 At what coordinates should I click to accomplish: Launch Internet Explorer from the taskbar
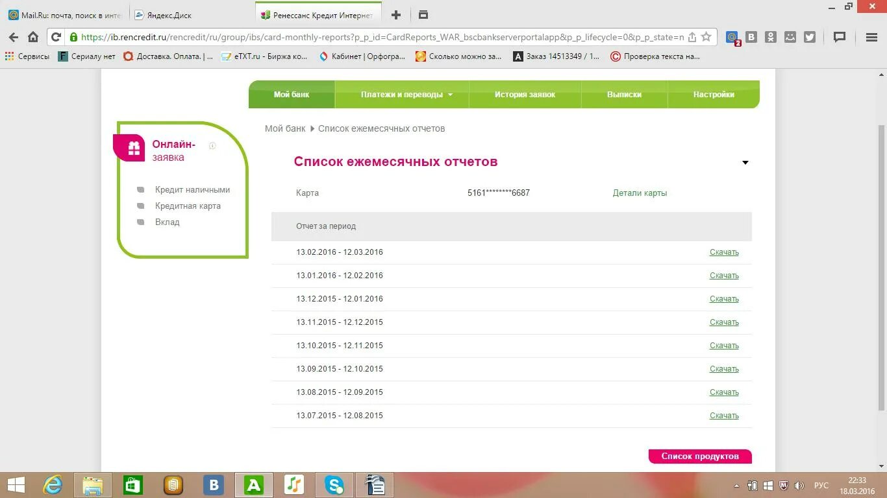[53, 485]
